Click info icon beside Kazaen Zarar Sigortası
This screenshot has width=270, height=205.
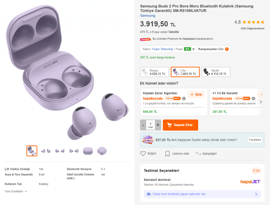pos(184,98)
